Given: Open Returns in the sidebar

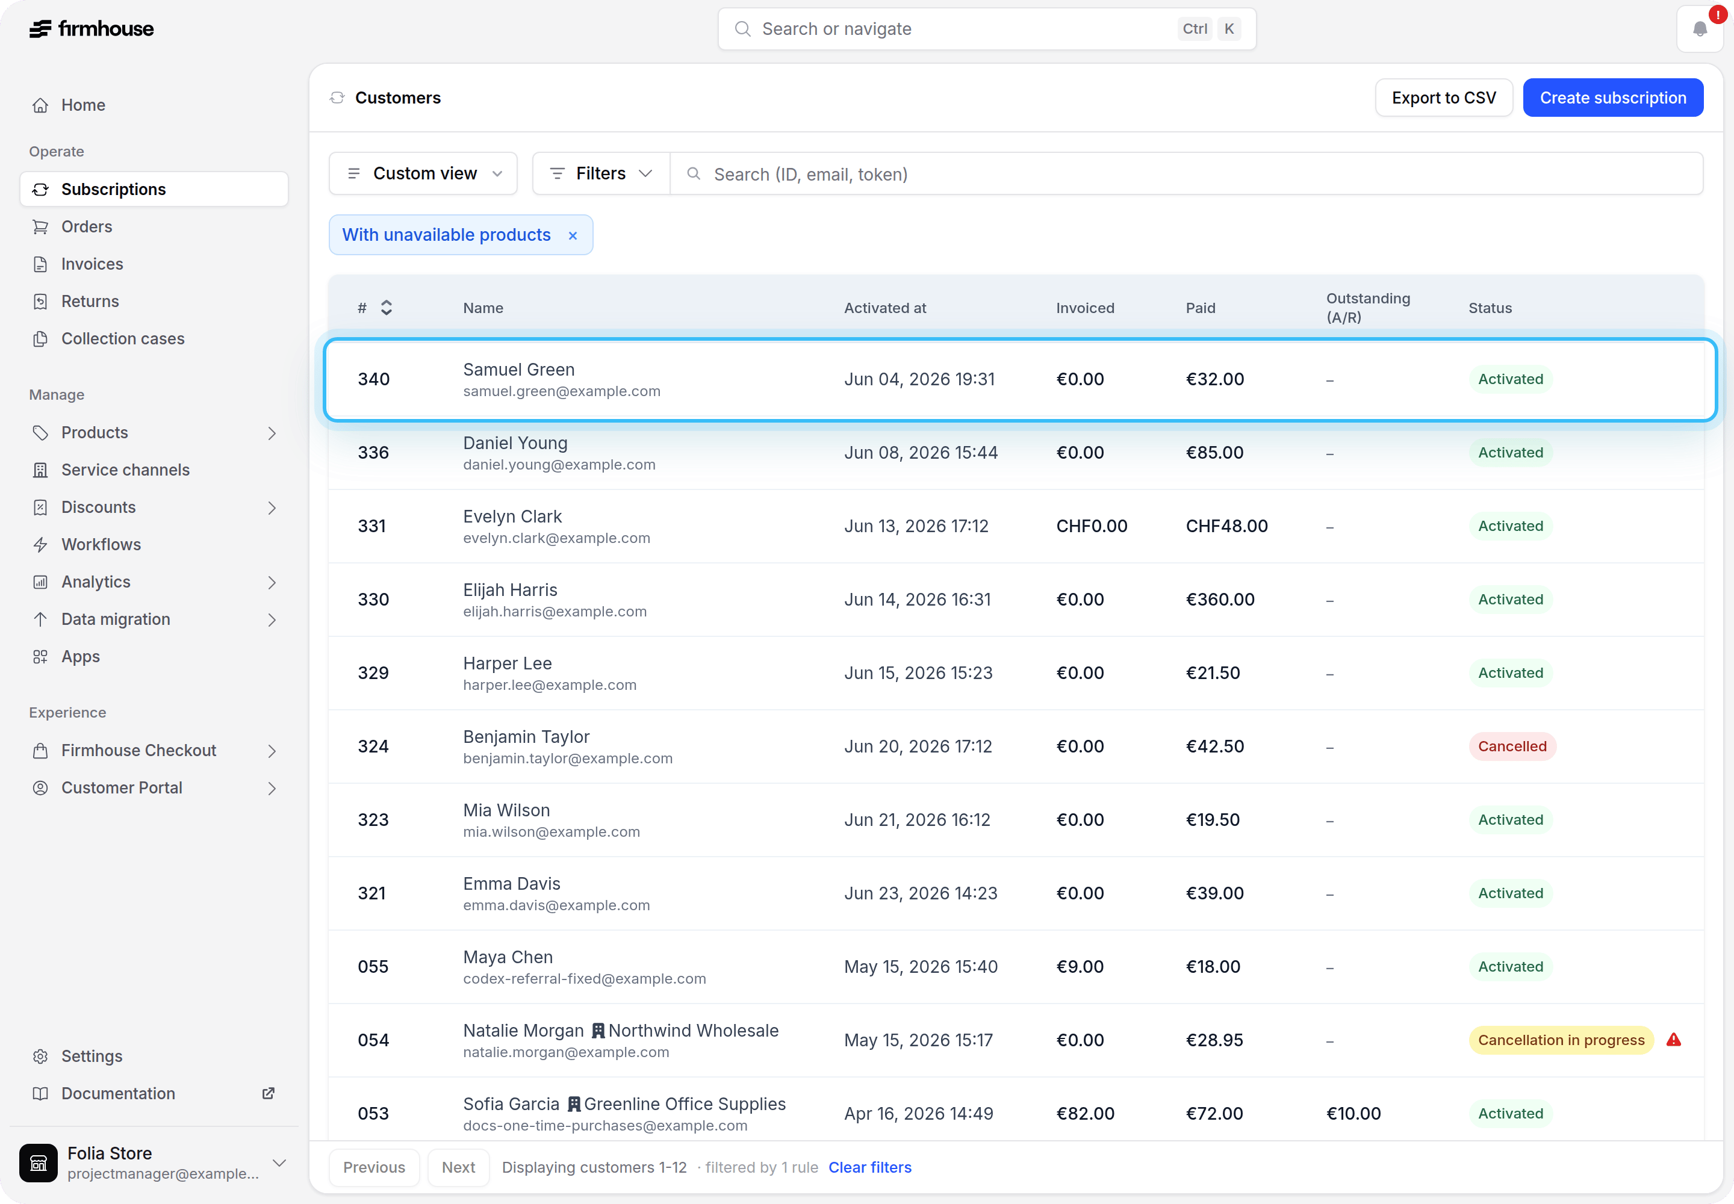Looking at the screenshot, I should pos(154,301).
